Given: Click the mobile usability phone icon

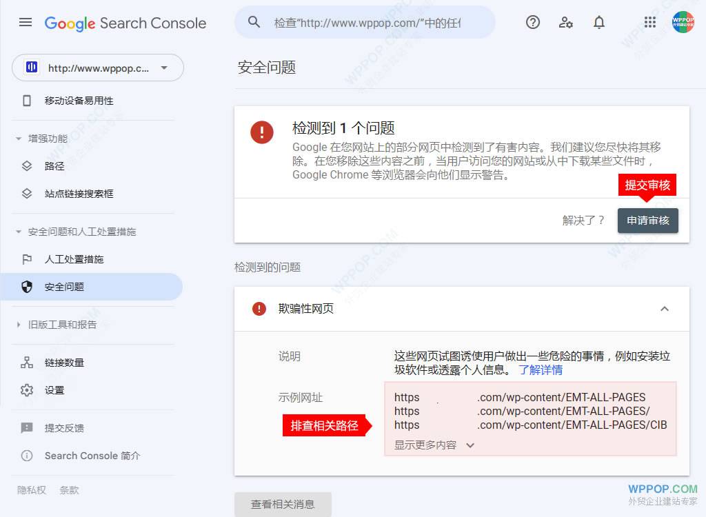Looking at the screenshot, I should pos(27,101).
